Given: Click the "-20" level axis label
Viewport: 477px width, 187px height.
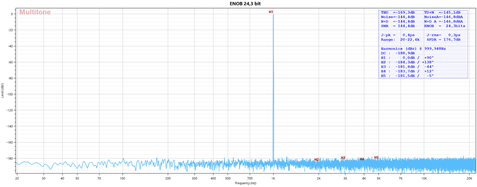Looking at the screenshot, I should click(x=11, y=30).
